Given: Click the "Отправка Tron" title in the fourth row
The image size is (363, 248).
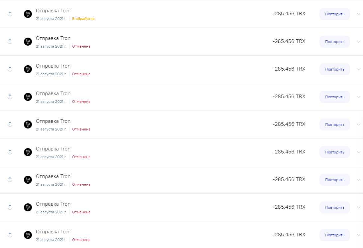Looking at the screenshot, I should click(53, 94).
